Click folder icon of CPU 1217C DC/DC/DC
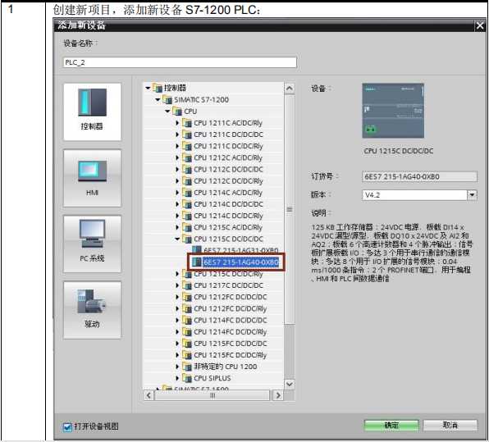 tap(187, 285)
